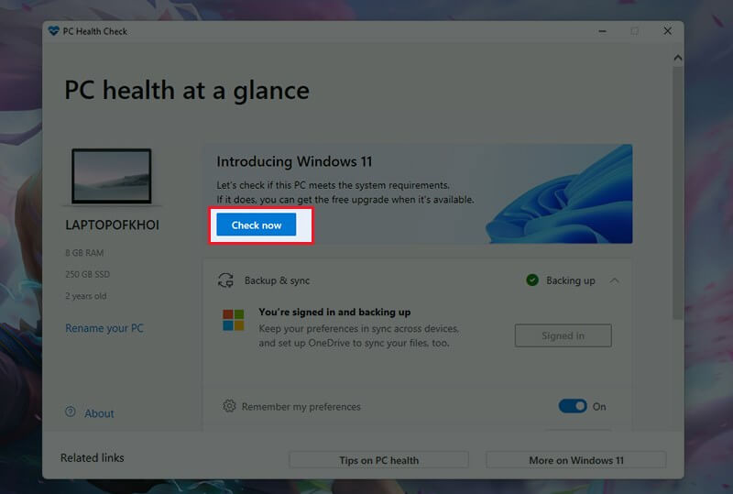Click the PC Health Check title bar icon

[x=54, y=31]
